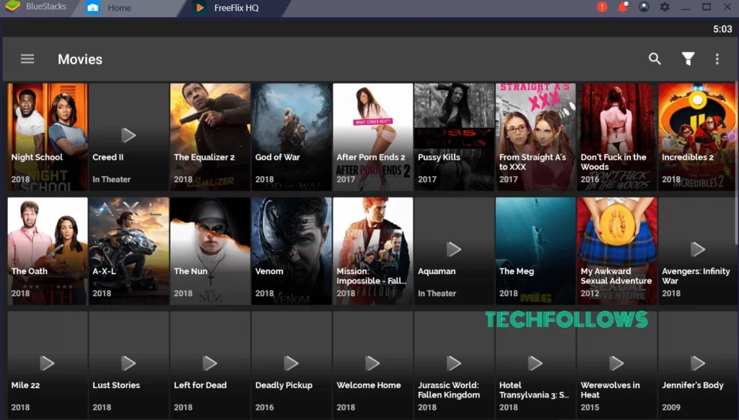
Task: Open the Venom movie poster
Action: [x=292, y=251]
